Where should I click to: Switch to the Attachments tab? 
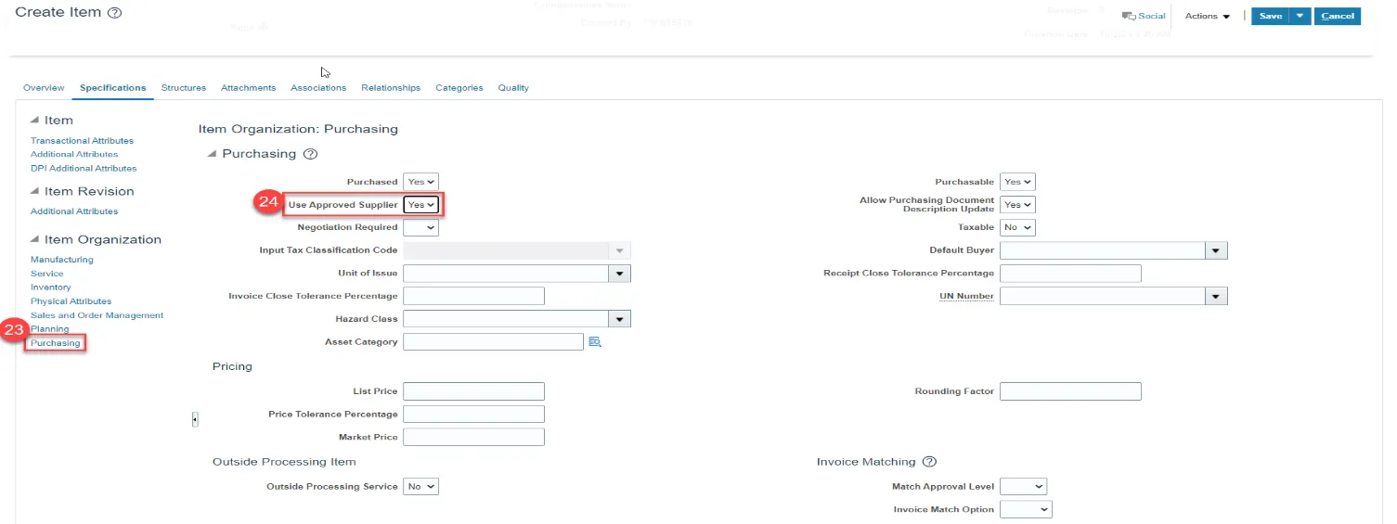tap(248, 88)
